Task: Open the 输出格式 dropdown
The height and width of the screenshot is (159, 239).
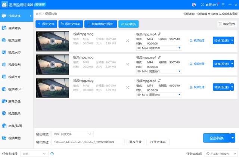Action: (72, 134)
